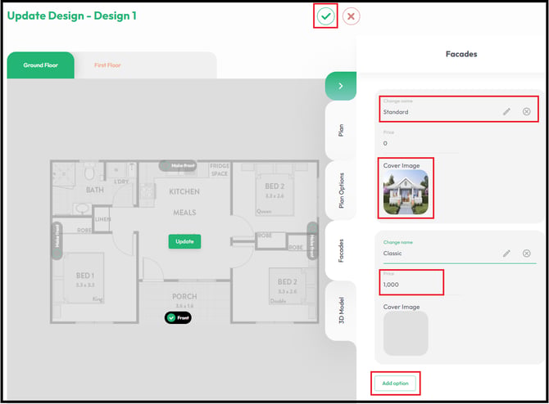Screen dimensions: 549x404
Task: Select Standard facade cover image thumbnail
Action: tap(406, 192)
